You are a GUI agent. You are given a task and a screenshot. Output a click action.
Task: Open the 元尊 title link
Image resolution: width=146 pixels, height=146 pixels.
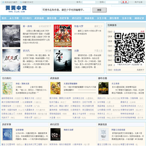point(76,51)
